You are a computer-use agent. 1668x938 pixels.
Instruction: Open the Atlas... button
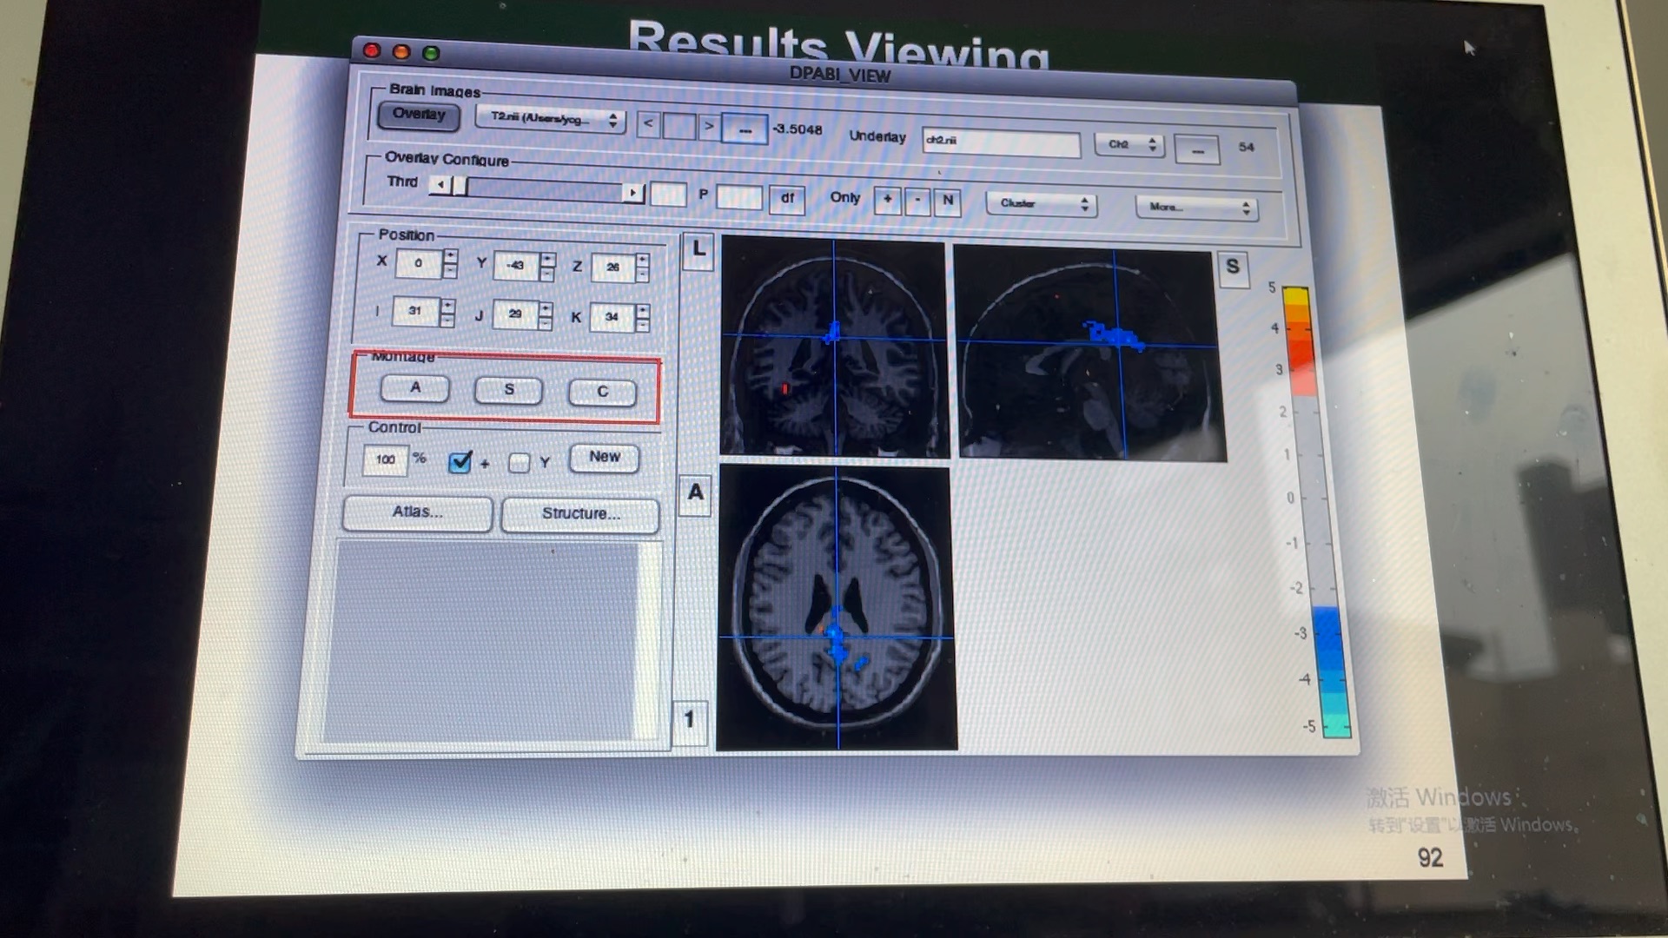418,512
